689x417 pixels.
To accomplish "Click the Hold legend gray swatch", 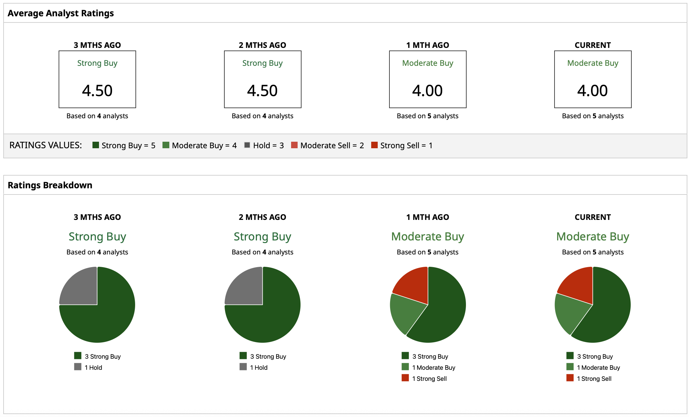I will 247,145.
